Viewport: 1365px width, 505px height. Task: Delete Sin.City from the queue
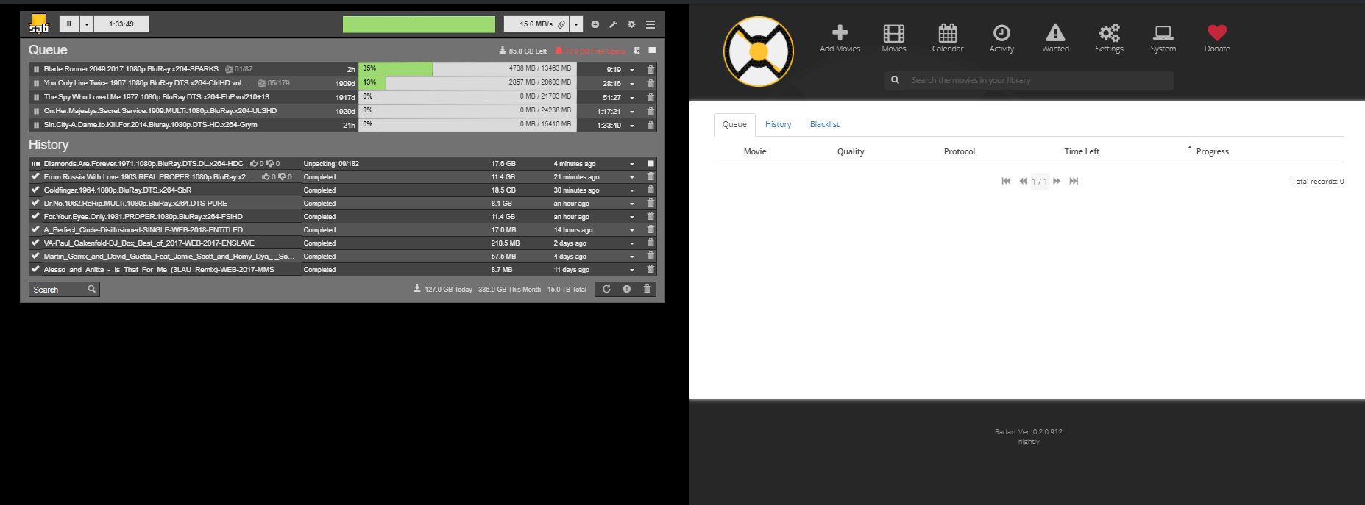(650, 125)
